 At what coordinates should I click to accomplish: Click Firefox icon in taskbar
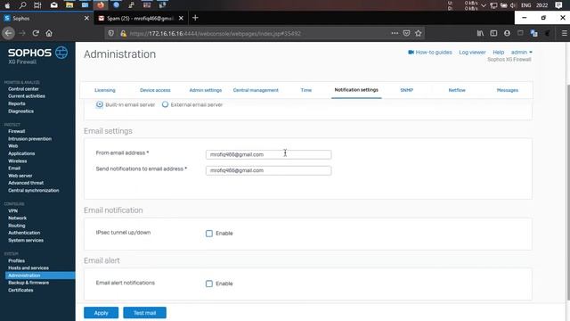[101, 5]
